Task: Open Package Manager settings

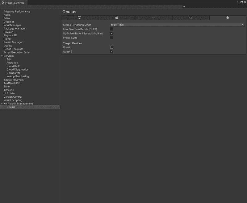Action: (15, 29)
